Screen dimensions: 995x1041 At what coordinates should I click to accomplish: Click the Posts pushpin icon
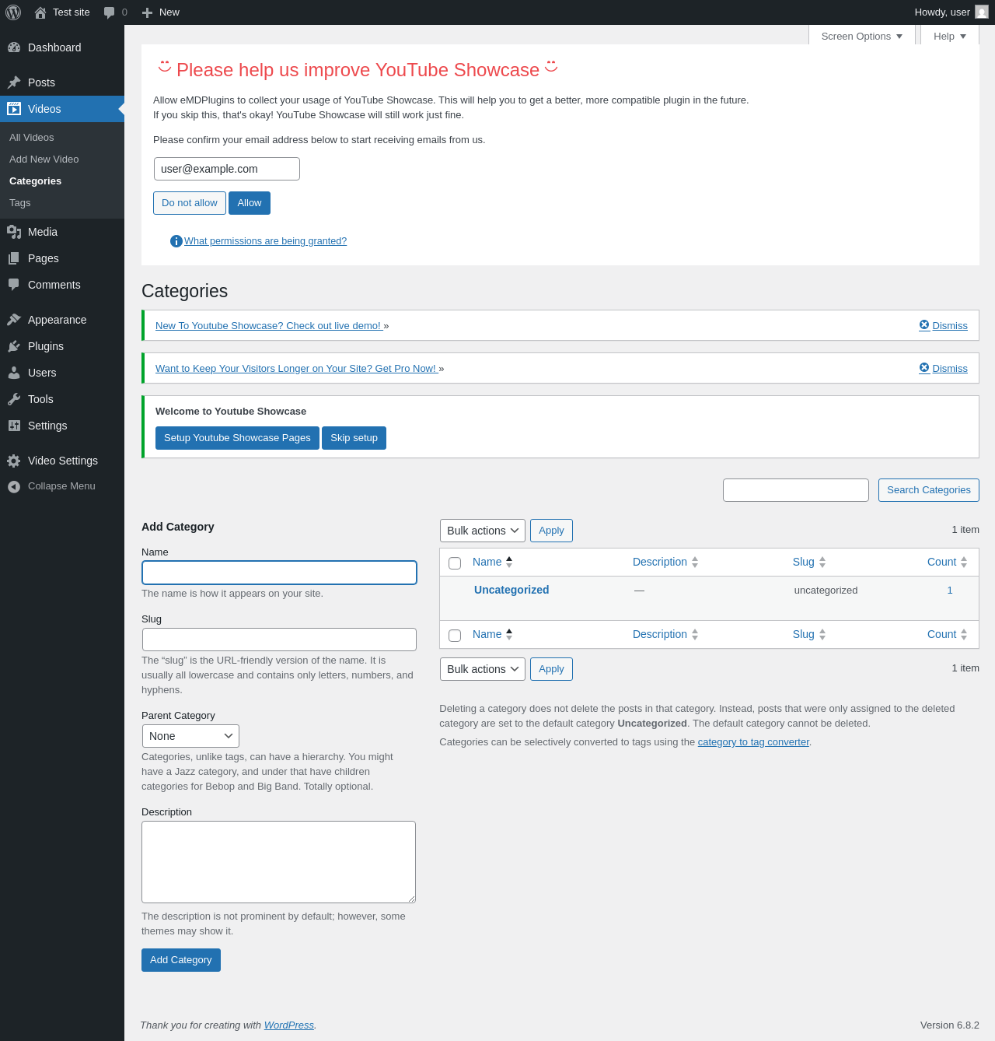[x=14, y=82]
